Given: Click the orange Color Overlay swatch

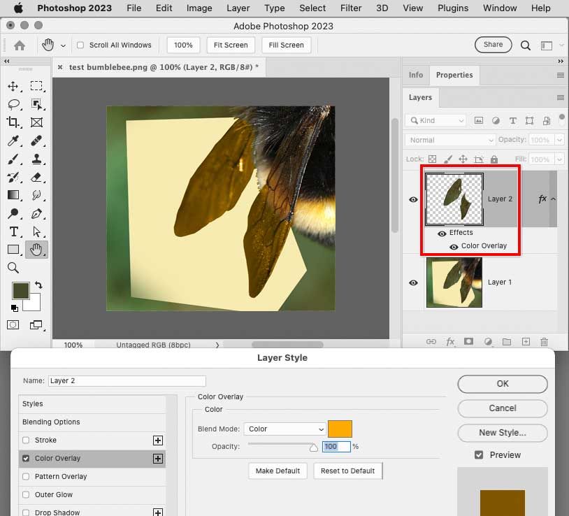Looking at the screenshot, I should 340,429.
